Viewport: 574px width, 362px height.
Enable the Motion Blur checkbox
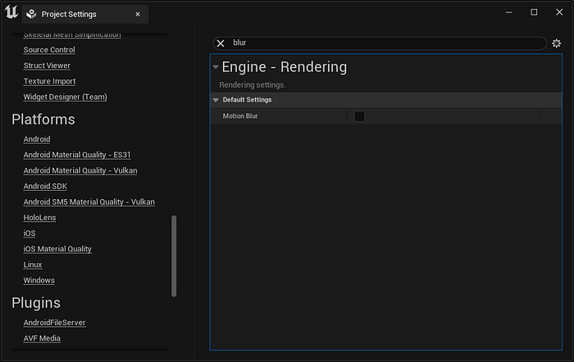coord(359,116)
